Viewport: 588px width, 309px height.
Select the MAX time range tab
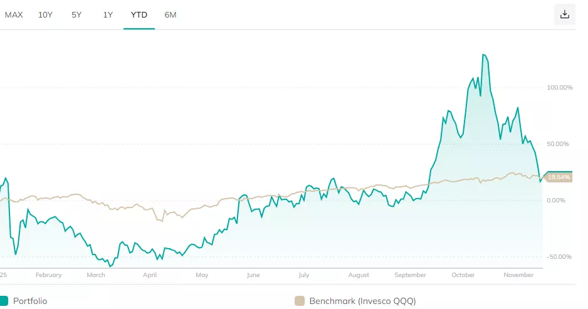click(x=14, y=14)
